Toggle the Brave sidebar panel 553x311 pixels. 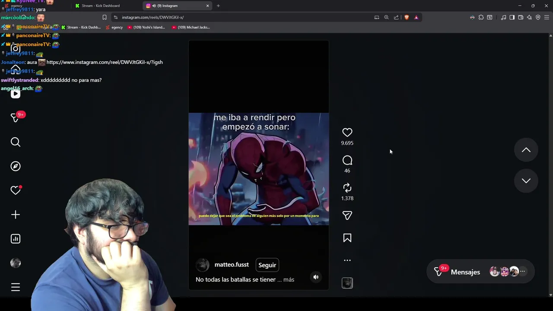pyautogui.click(x=512, y=17)
